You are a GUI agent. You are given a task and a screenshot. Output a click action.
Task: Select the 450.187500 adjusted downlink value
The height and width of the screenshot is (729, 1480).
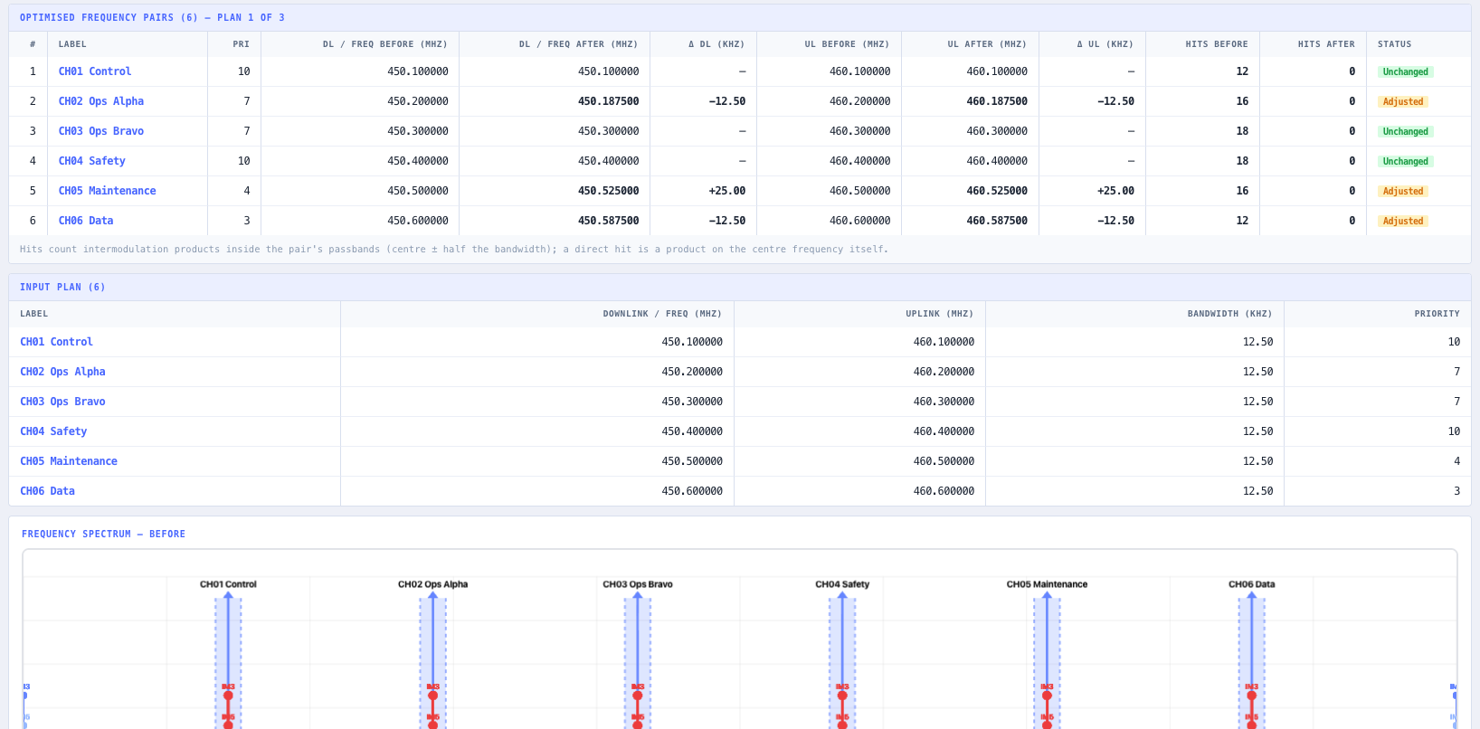[x=608, y=101]
